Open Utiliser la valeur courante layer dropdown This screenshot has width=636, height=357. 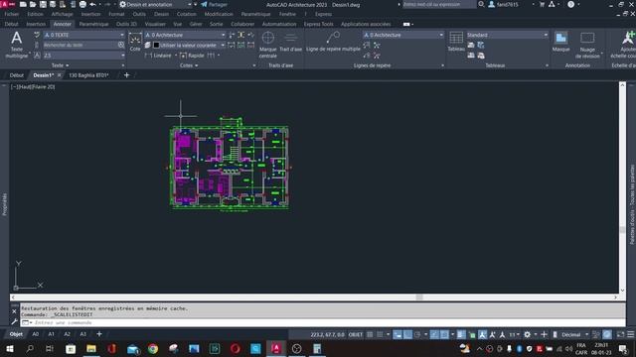tap(189, 45)
